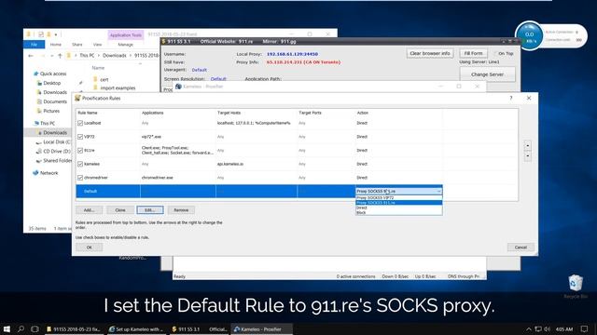The height and width of the screenshot is (335, 597).
Task: Click This PC in Explorer address breadcrumb
Action: tap(87, 56)
